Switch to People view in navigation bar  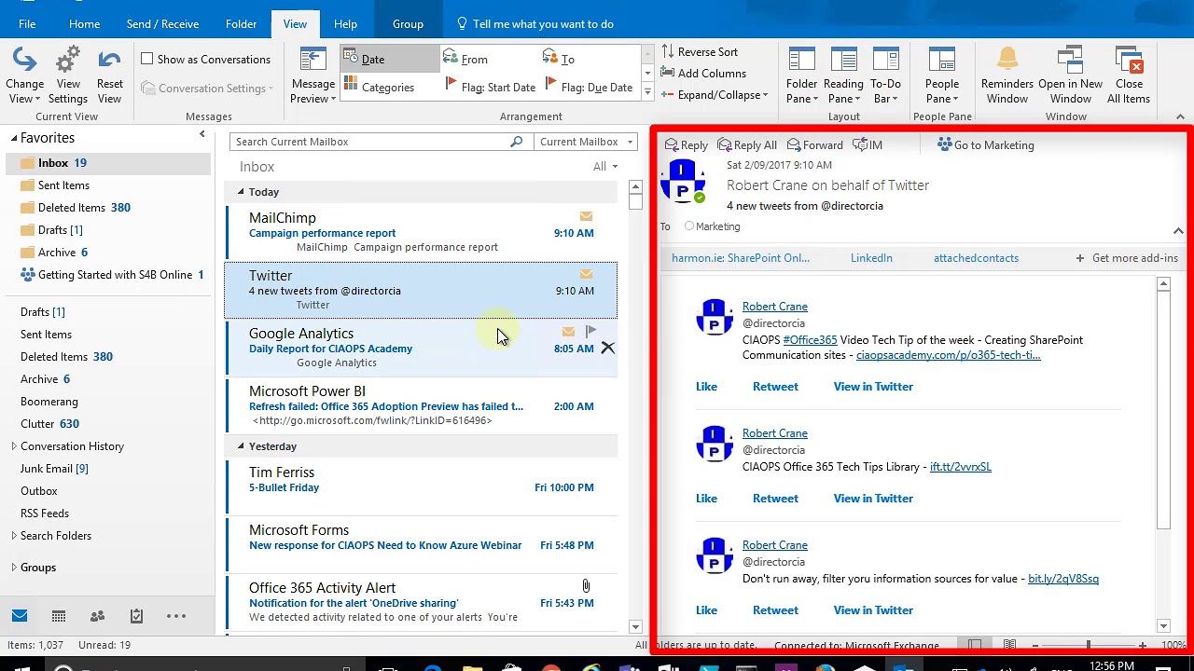tap(97, 616)
